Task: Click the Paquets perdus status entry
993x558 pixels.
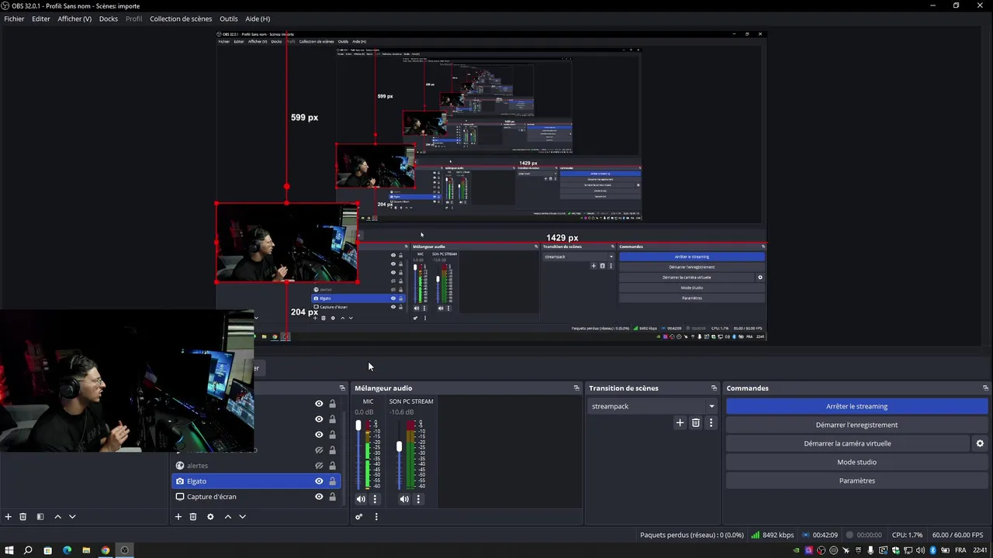Action: 692,535
